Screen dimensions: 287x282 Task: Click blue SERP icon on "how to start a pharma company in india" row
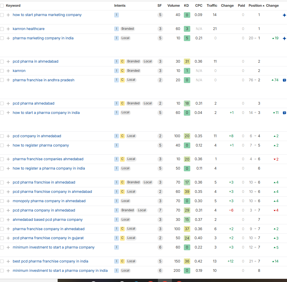284,113
